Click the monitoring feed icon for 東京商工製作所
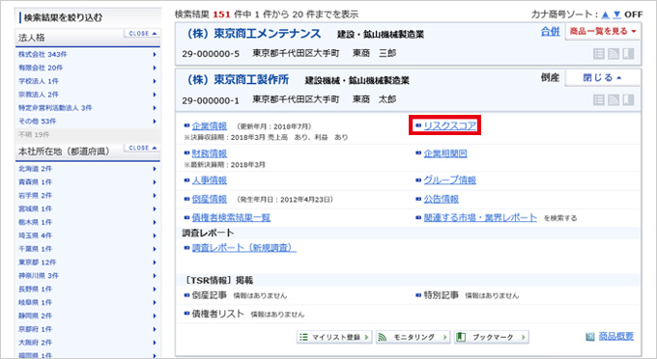The width and height of the screenshot is (657, 359). (614, 100)
